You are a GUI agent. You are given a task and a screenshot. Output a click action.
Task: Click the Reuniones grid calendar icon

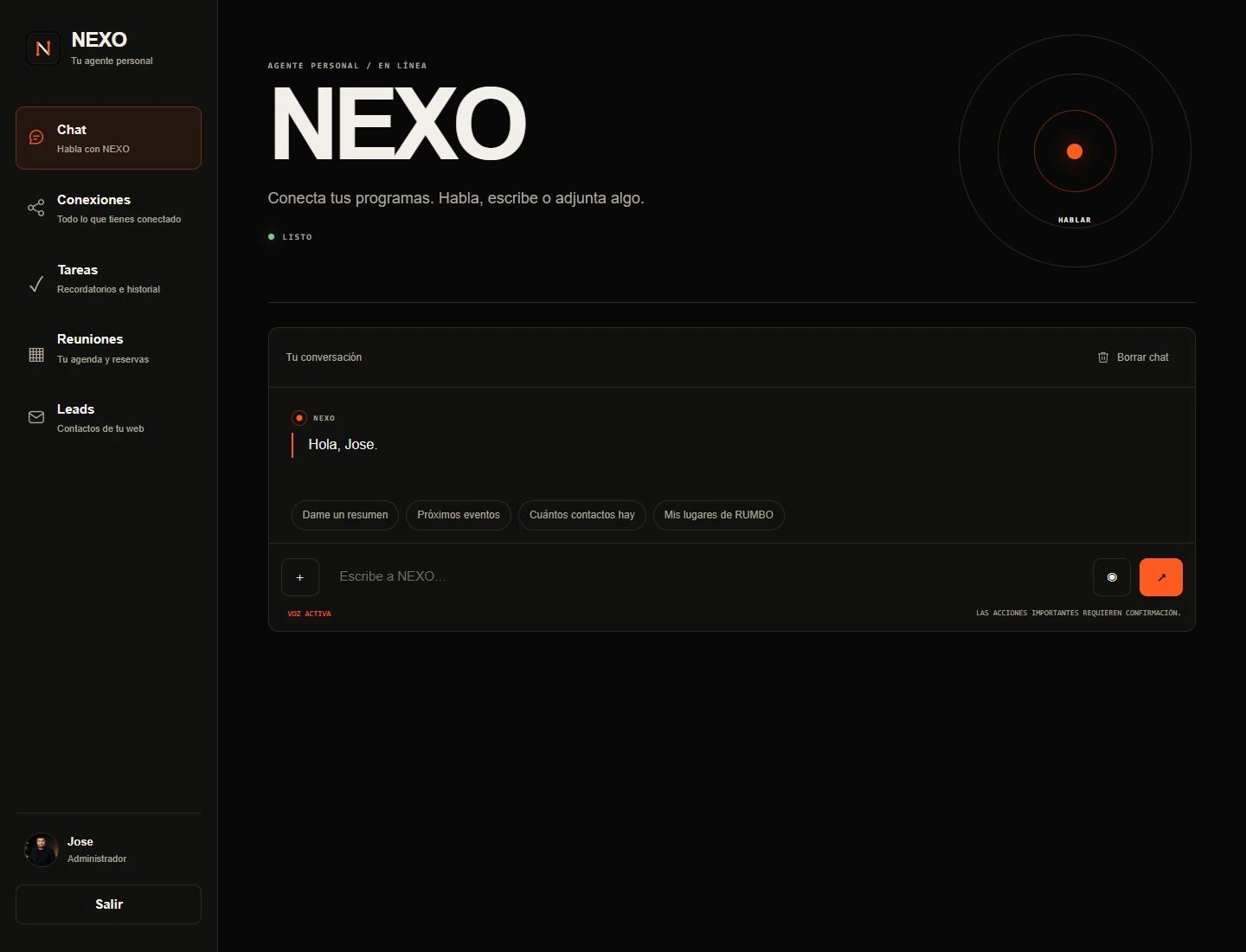(36, 354)
